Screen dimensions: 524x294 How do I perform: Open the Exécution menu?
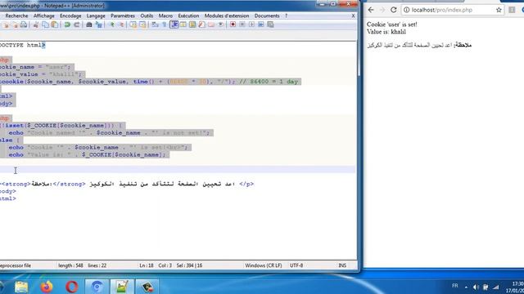(188, 16)
